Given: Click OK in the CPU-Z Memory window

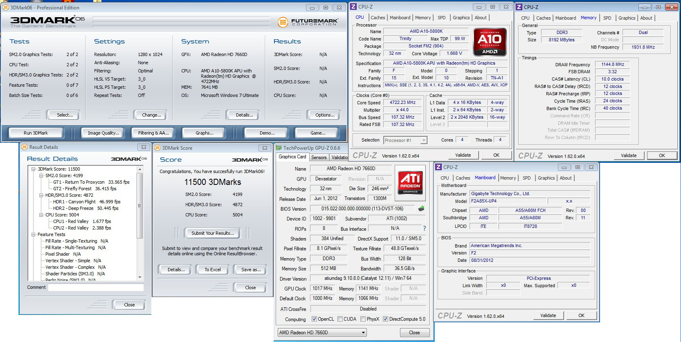Looking at the screenshot, I should (x=662, y=155).
